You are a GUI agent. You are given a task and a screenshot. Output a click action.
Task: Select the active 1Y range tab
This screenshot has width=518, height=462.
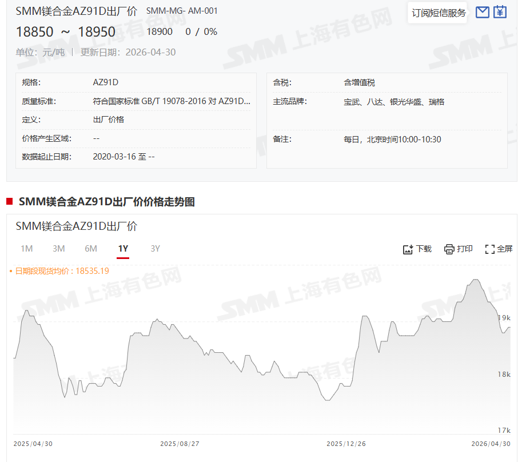pos(123,249)
